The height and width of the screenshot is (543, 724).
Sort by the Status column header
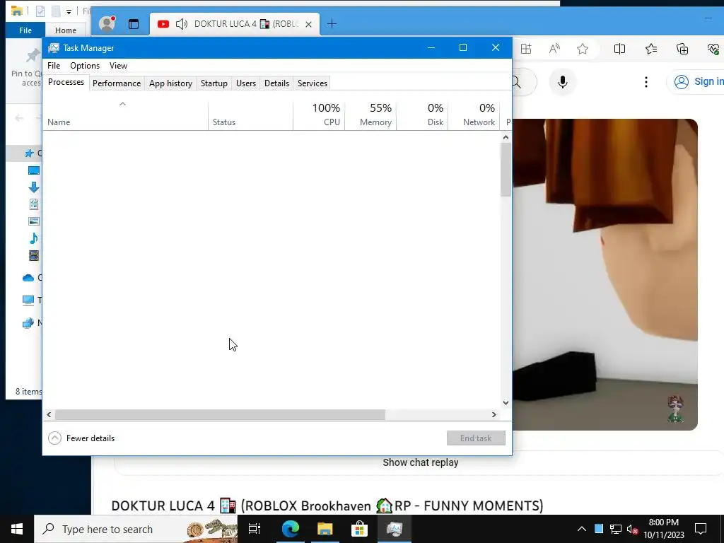250,115
